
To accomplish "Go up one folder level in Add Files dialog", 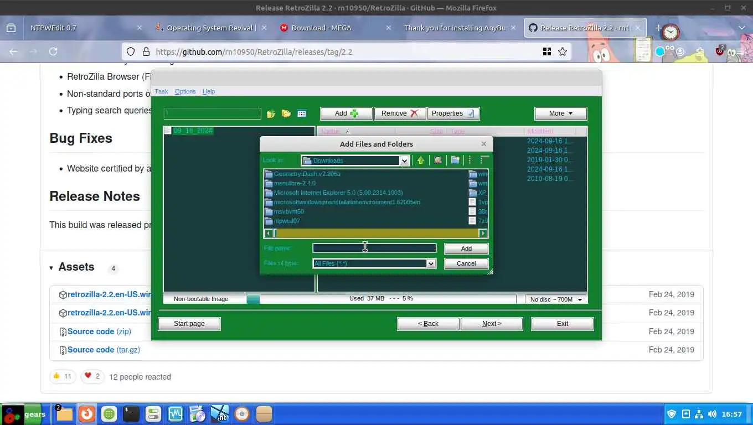I will pos(421,160).
